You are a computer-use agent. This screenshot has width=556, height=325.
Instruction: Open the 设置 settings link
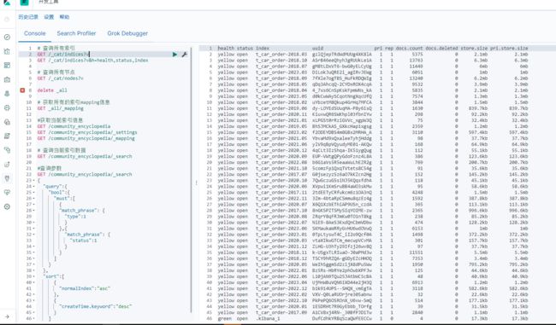pos(49,17)
